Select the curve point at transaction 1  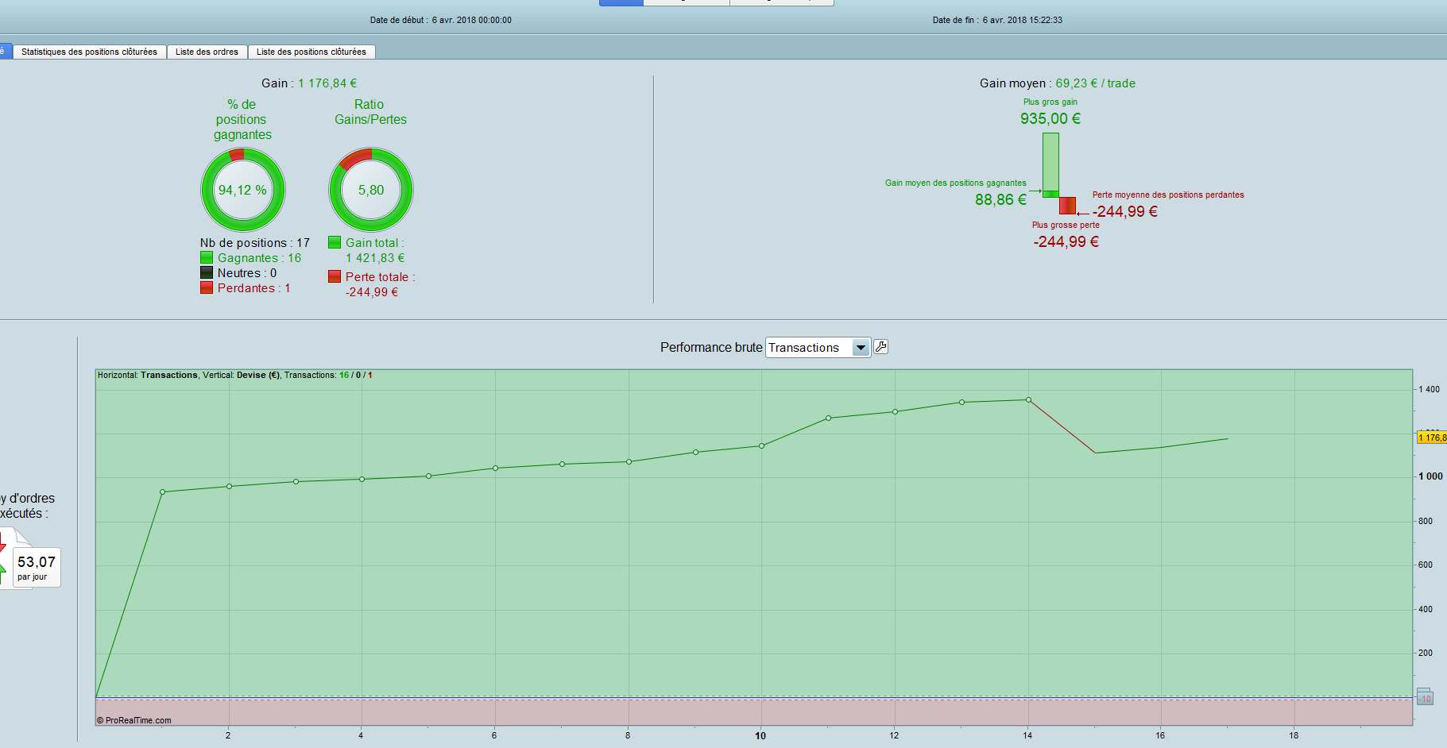pyautogui.click(x=163, y=492)
